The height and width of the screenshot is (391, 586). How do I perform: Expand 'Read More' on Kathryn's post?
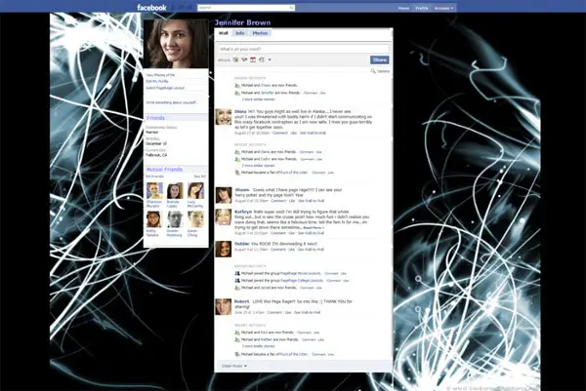[314, 227]
